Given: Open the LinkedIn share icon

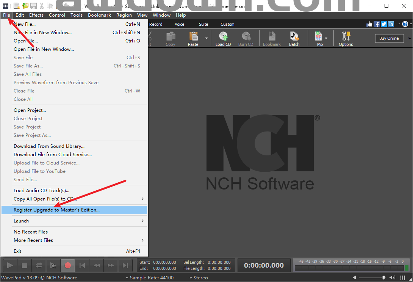Looking at the screenshot, I should click(391, 24).
